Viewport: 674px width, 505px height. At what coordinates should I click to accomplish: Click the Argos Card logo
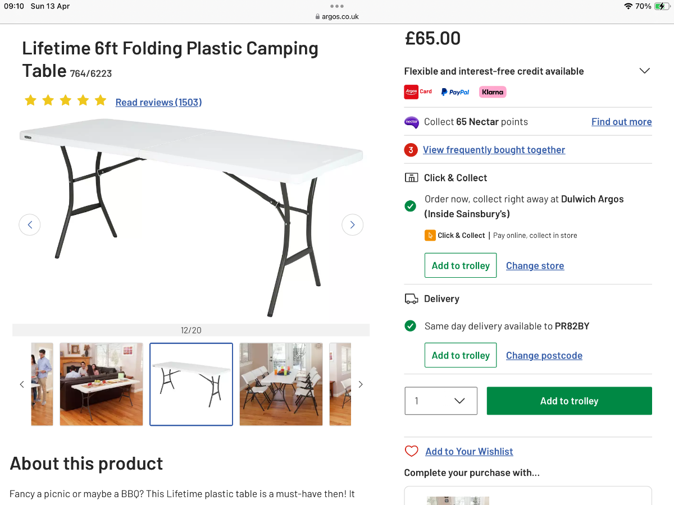pos(418,92)
